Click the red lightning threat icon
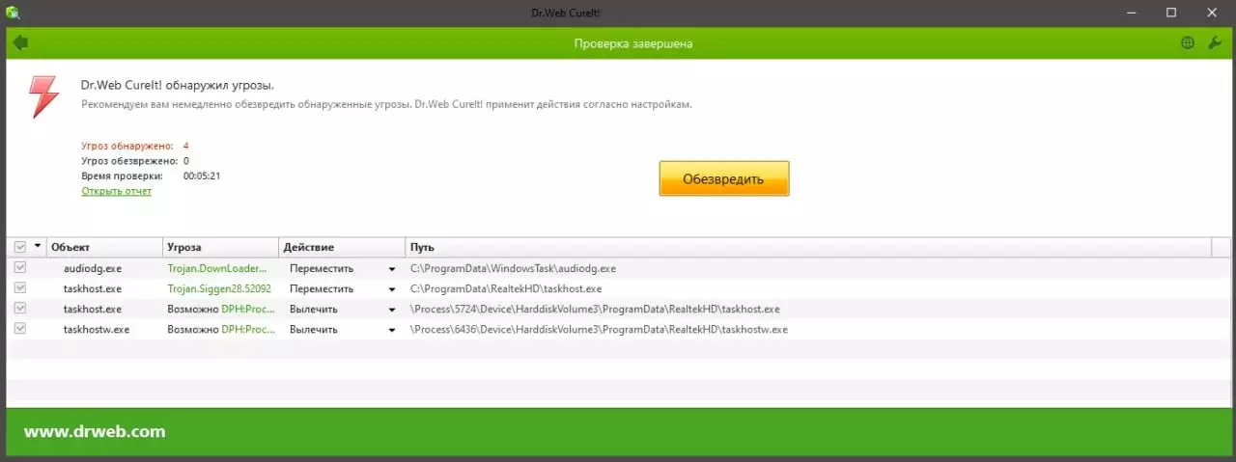The width and height of the screenshot is (1236, 462). (x=43, y=96)
